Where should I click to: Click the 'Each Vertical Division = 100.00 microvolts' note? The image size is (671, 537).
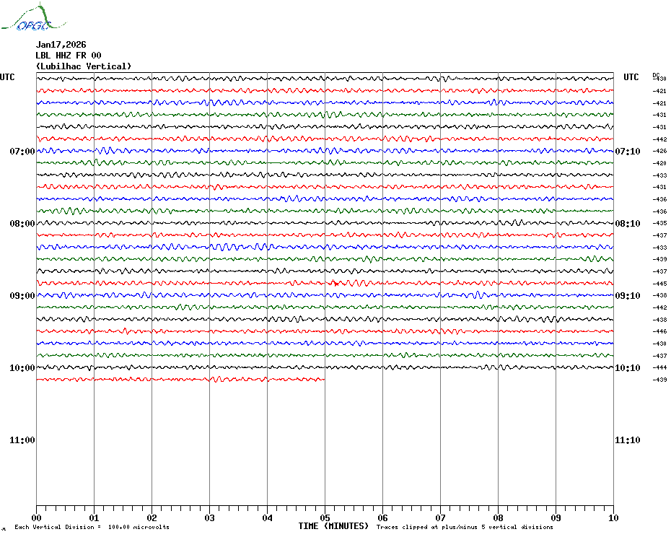(x=92, y=527)
